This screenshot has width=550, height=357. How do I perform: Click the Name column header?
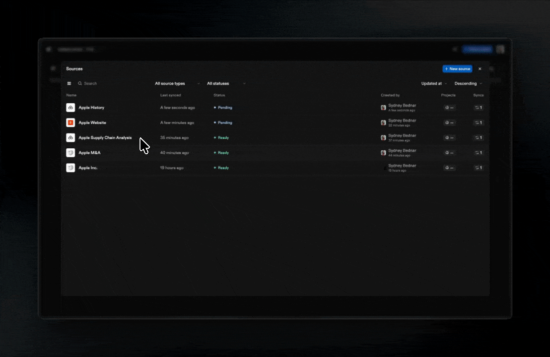tap(71, 95)
